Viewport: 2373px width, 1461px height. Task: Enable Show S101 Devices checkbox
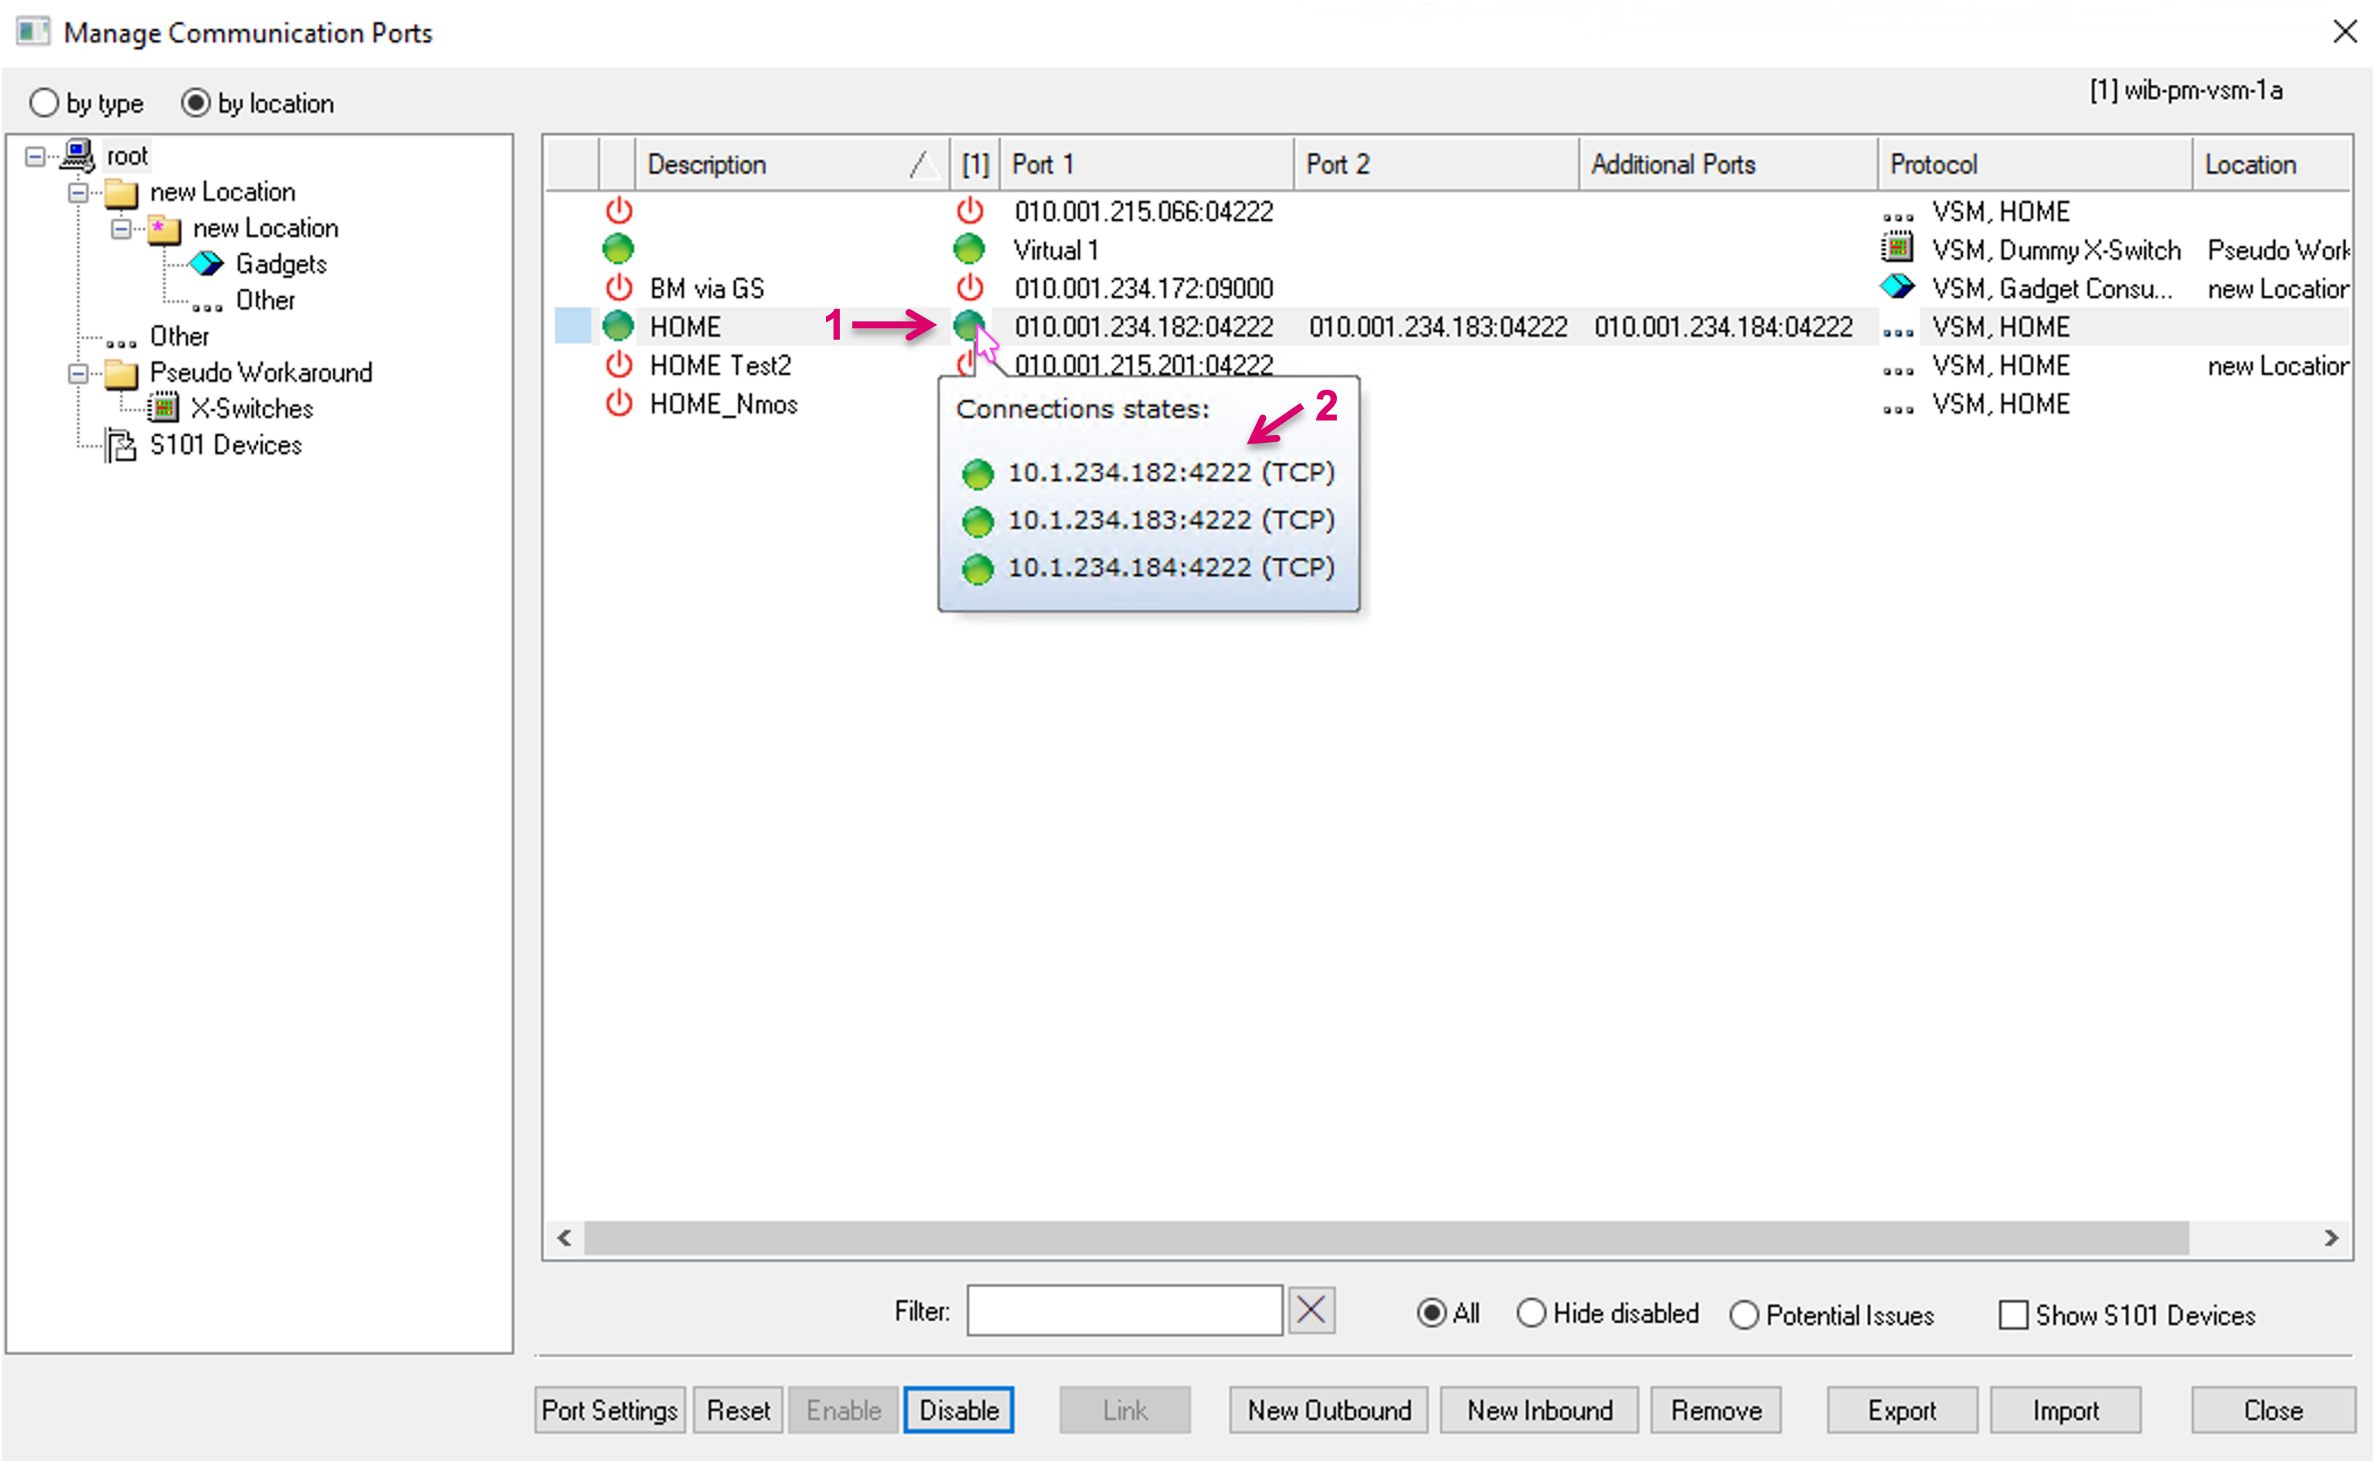pyautogui.click(x=2012, y=1315)
